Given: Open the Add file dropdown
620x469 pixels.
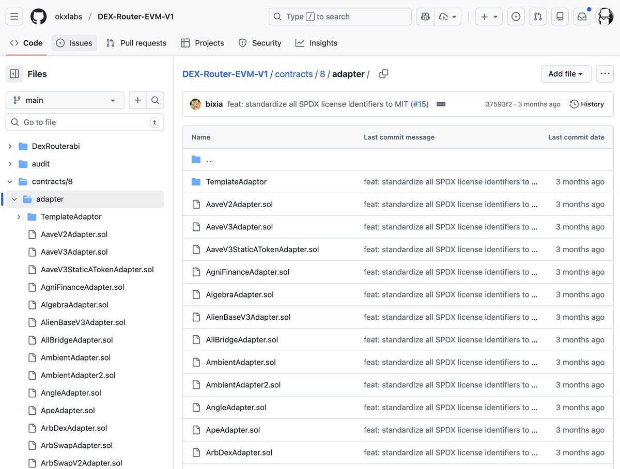Looking at the screenshot, I should click(566, 74).
